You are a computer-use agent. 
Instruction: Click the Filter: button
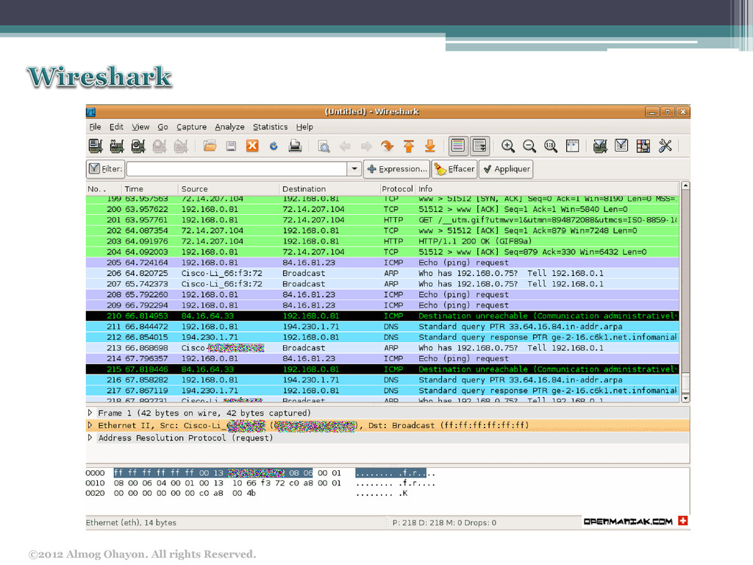pos(106,169)
